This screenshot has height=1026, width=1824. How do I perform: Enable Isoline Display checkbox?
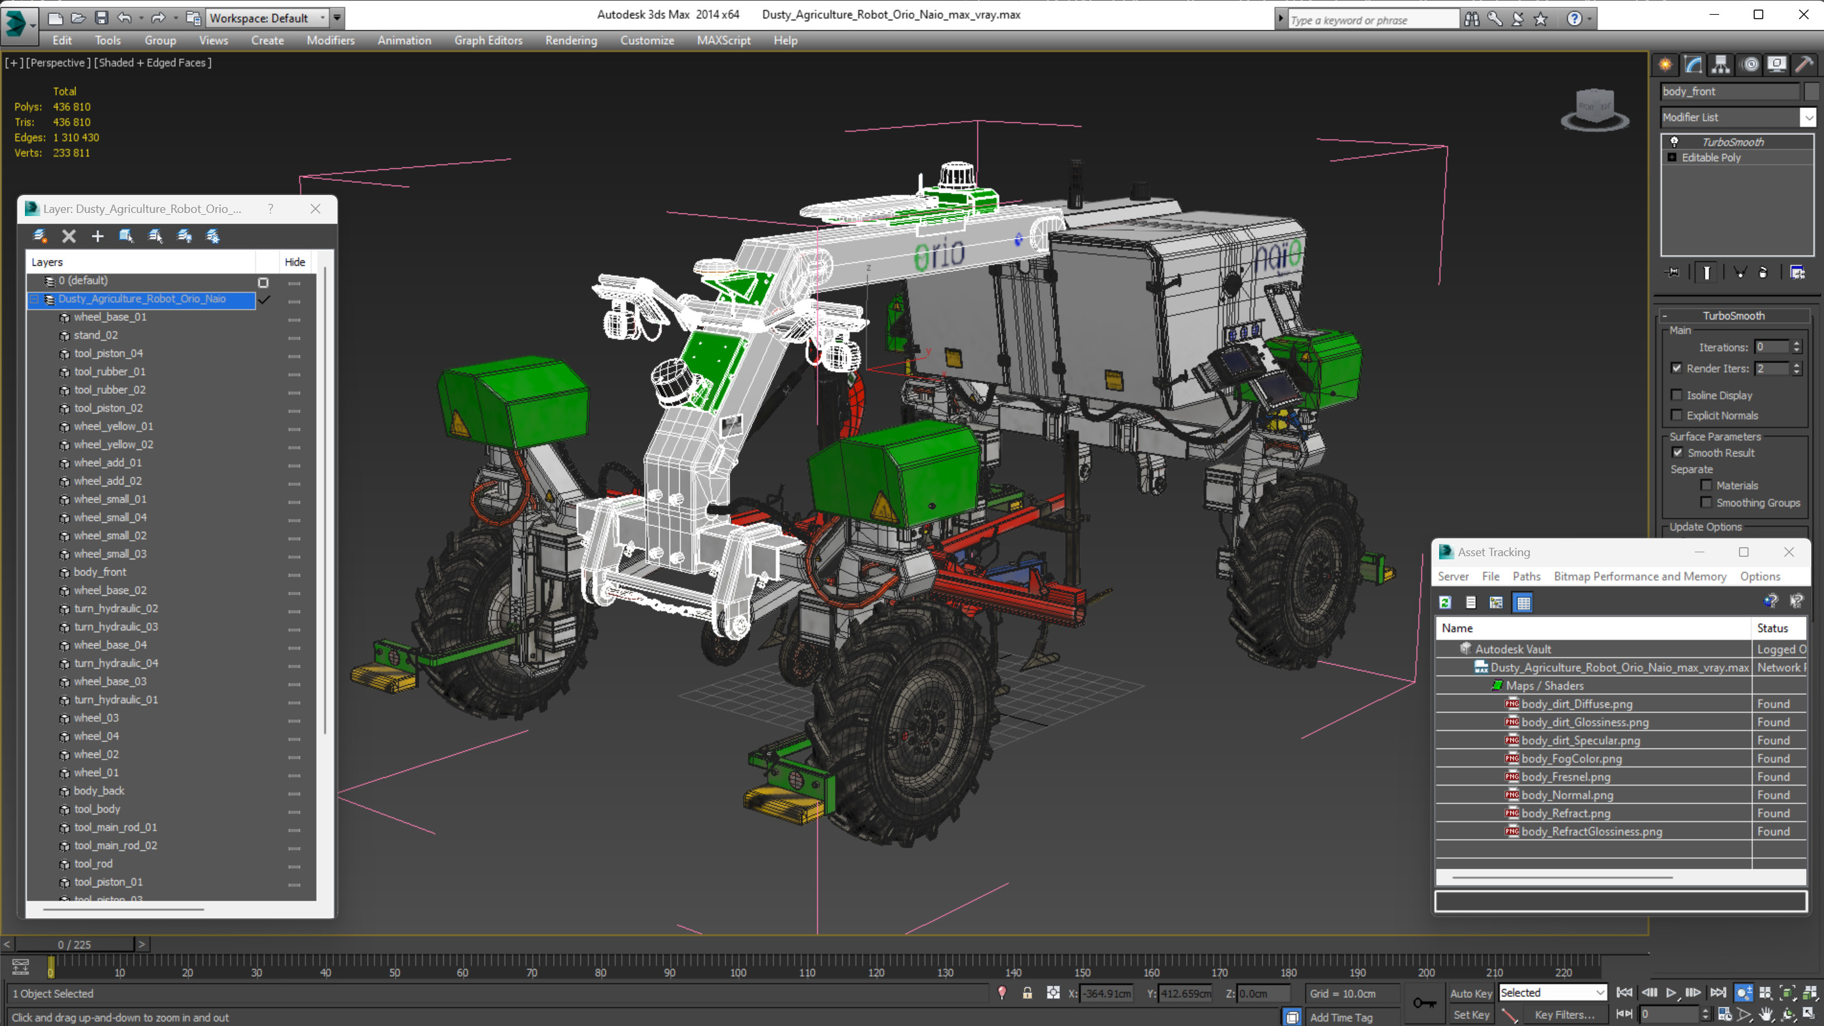1676,395
